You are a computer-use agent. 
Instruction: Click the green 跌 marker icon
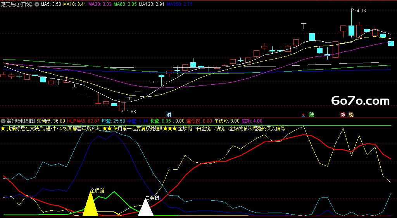[x=311, y=114]
